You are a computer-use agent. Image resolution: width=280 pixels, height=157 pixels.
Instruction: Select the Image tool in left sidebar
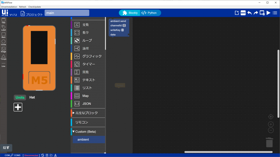(x=3, y=49)
